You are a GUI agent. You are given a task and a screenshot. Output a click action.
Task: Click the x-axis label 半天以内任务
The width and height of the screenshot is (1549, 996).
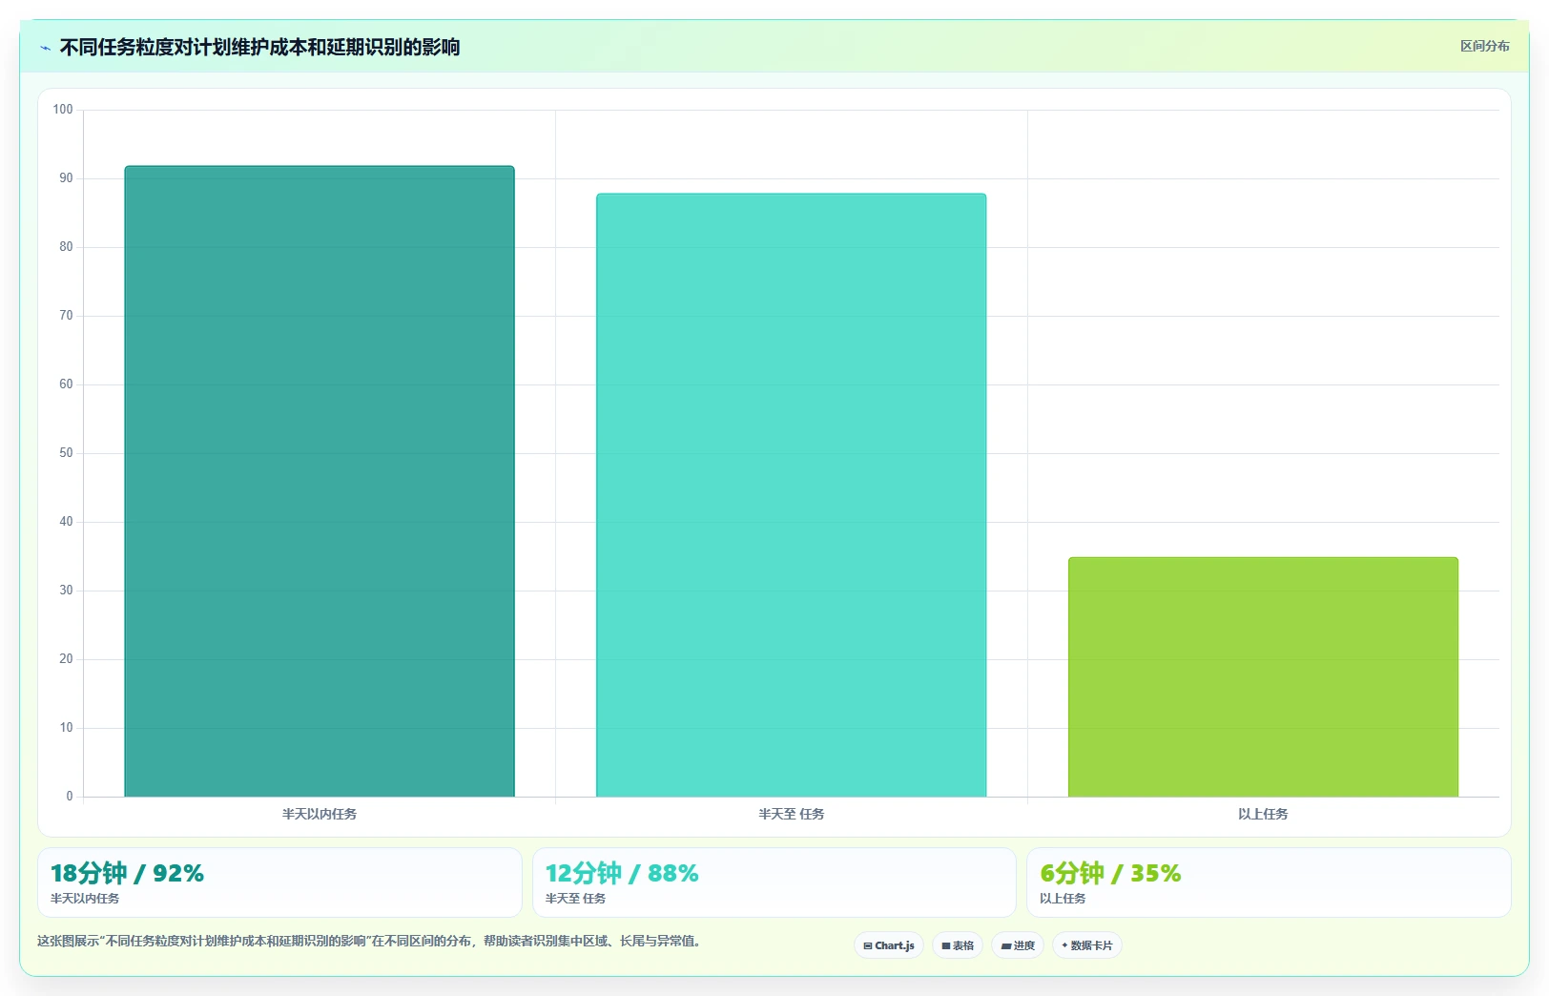point(320,814)
